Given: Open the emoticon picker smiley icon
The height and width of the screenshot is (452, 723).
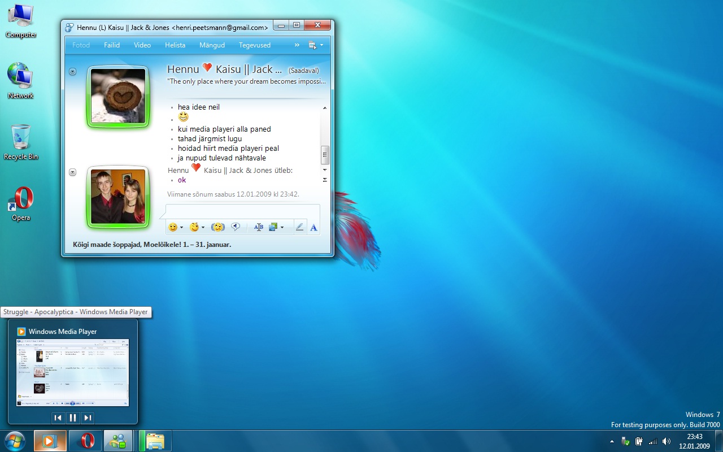Looking at the screenshot, I should click(x=173, y=227).
